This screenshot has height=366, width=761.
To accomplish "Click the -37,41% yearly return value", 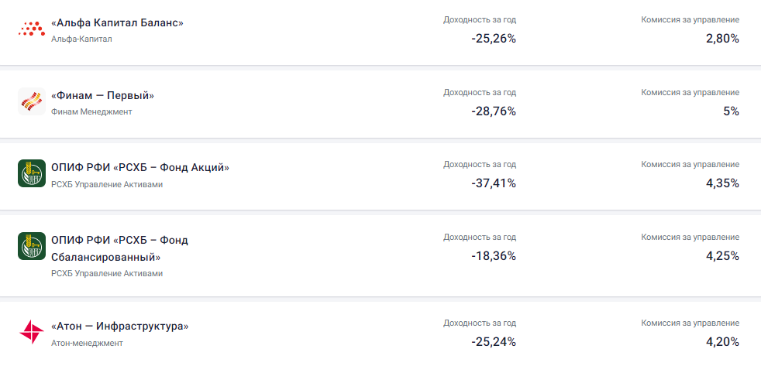I will pyautogui.click(x=493, y=183).
